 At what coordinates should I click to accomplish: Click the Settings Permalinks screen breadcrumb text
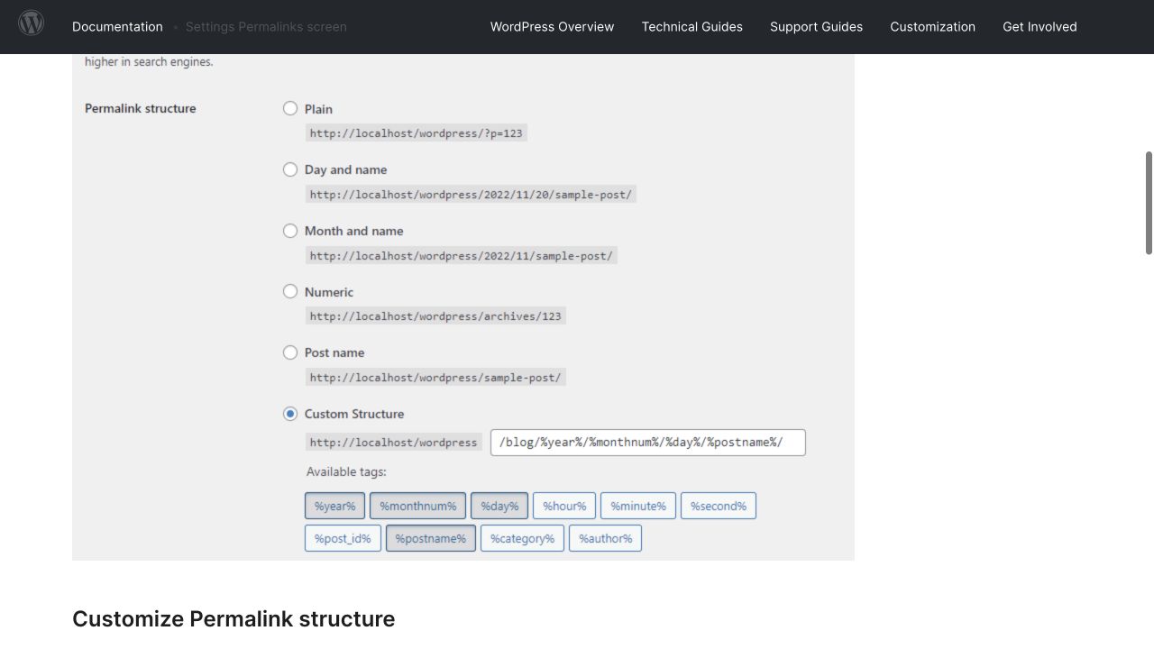(x=266, y=27)
